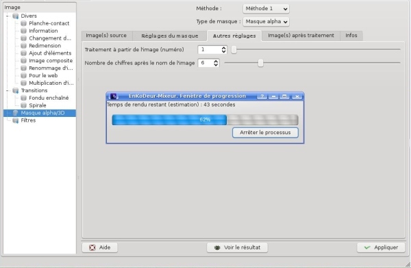411x268 pixels.
Task: Click the Arrêter le processus button
Action: (x=265, y=133)
